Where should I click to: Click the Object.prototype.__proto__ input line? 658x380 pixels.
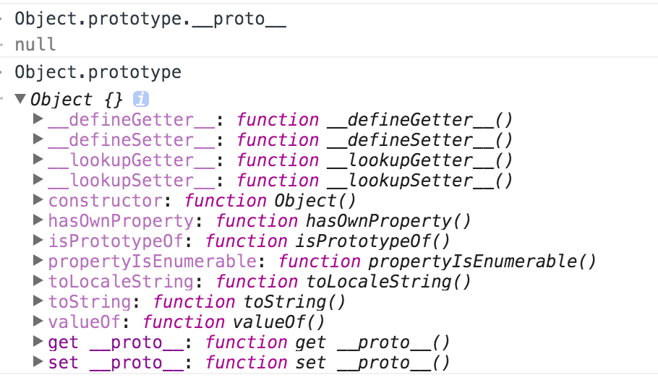pyautogui.click(x=150, y=20)
